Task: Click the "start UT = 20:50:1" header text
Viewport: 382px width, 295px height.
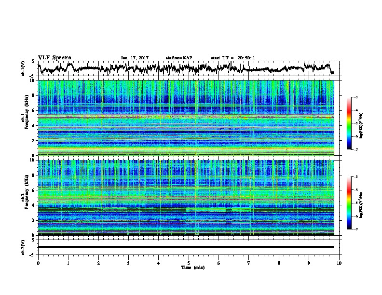Action: (x=233, y=58)
